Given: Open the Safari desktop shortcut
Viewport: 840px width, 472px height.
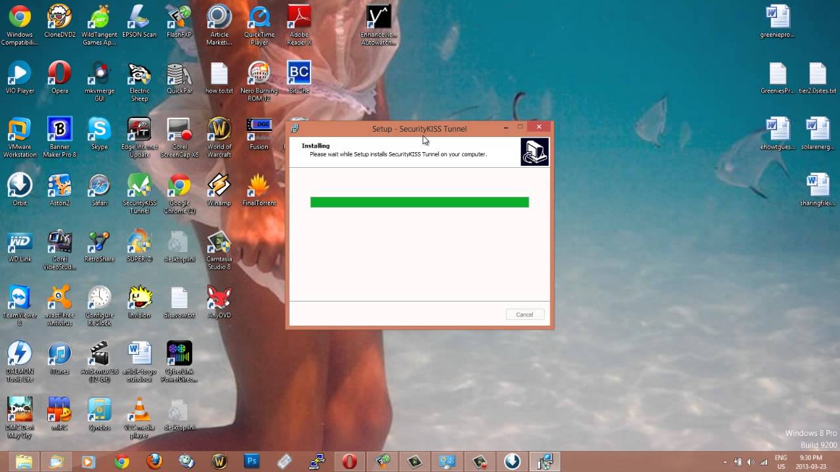Looking at the screenshot, I should 99,189.
